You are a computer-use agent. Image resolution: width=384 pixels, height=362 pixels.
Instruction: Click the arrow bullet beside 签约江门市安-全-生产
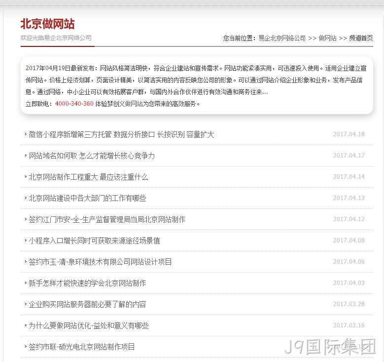[x=26, y=219]
